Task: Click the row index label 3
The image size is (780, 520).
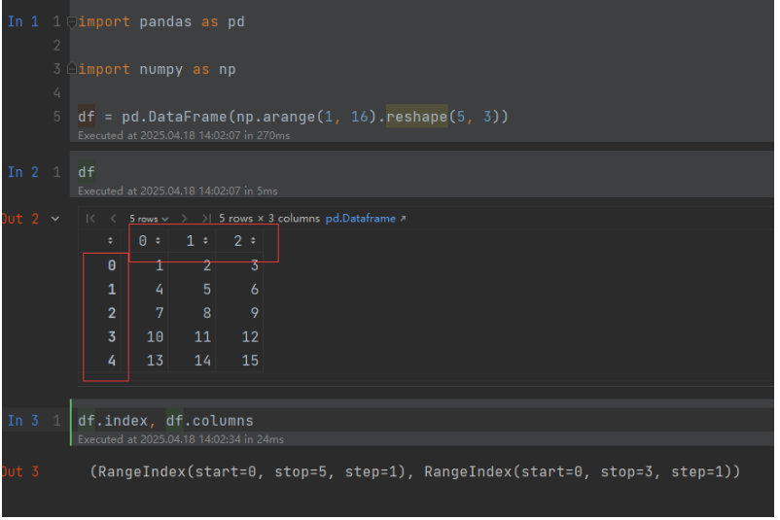Action: 112,337
